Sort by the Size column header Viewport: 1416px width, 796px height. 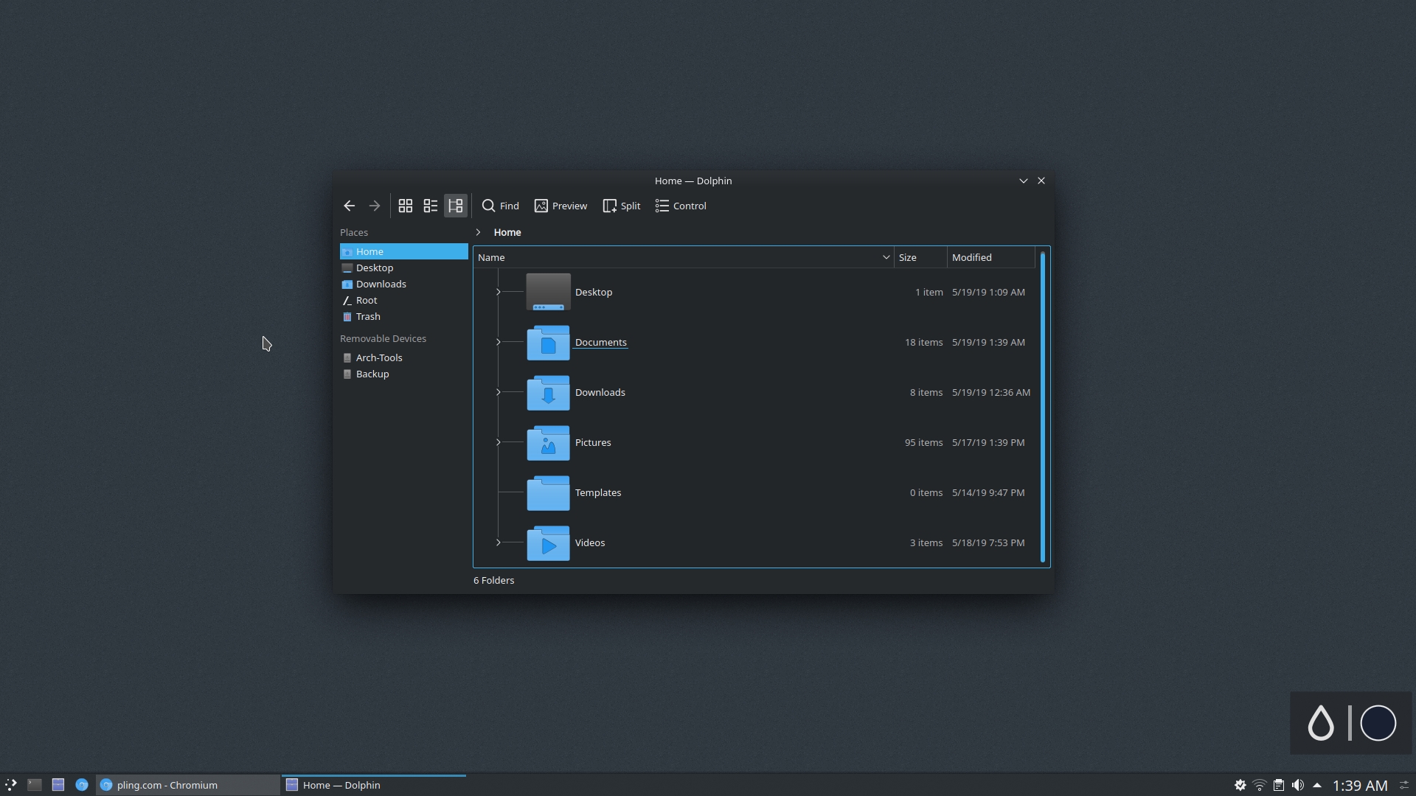[920, 257]
